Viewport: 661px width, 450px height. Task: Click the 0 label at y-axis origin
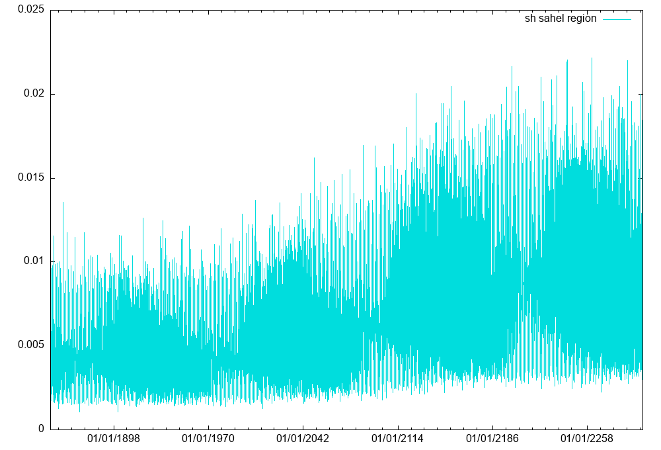41,429
